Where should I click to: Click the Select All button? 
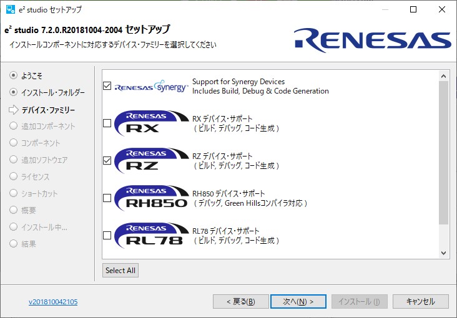click(x=120, y=271)
